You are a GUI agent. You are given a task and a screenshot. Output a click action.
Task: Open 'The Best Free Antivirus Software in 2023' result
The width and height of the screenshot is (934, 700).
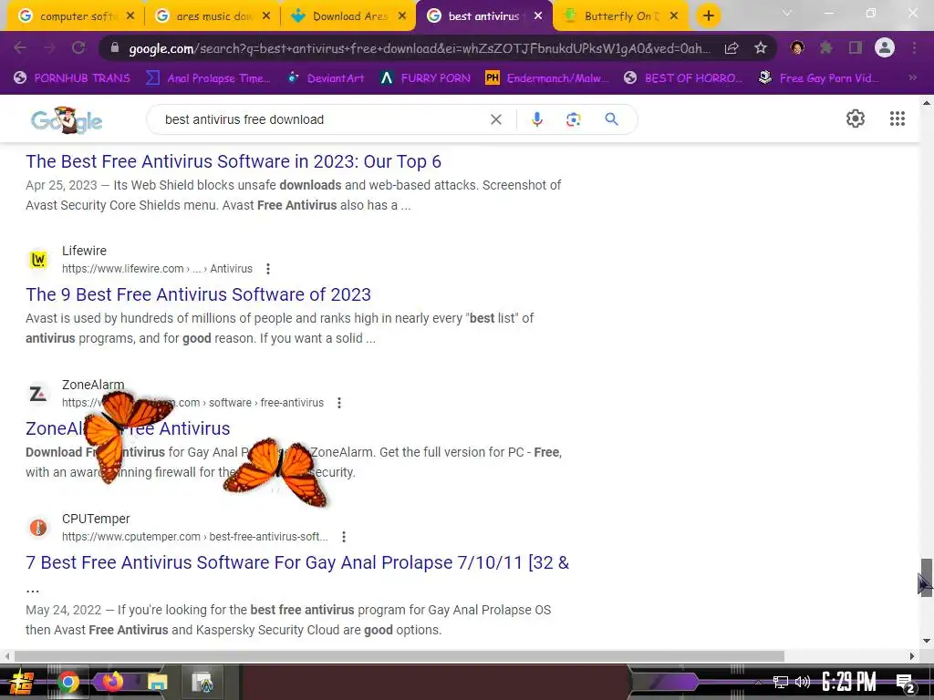233,161
